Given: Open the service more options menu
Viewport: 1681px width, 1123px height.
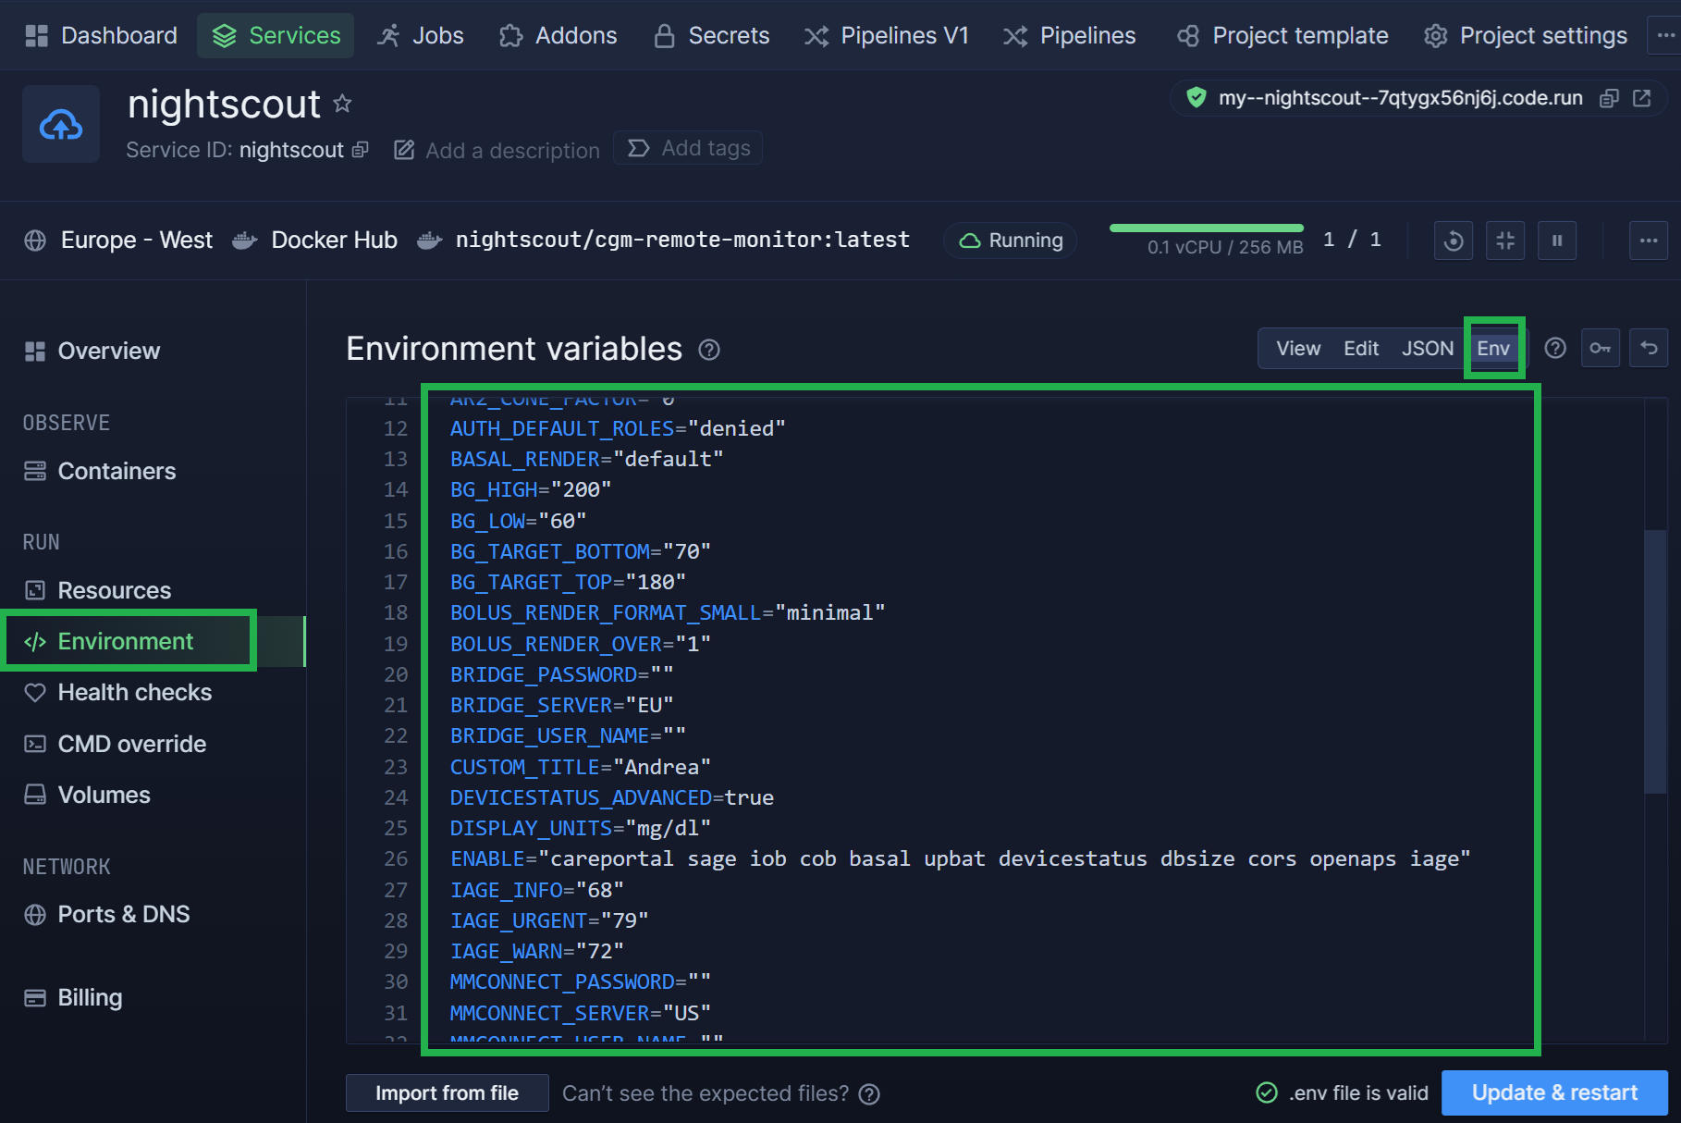Looking at the screenshot, I should coord(1649,241).
